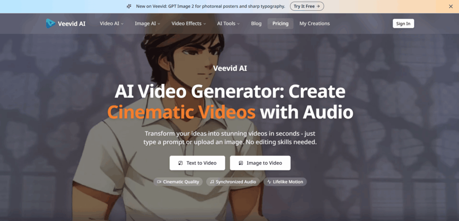Go to the Blog page
The image size is (459, 221).
(256, 24)
